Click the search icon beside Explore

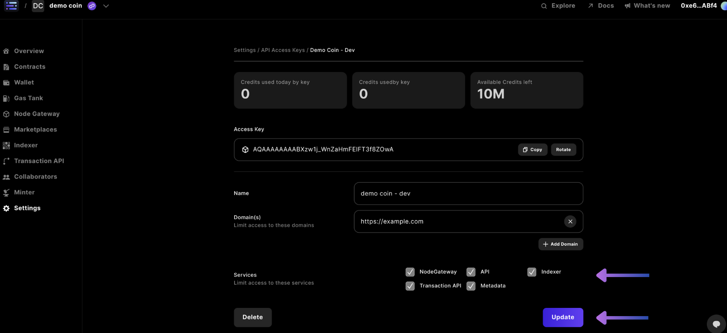tap(544, 6)
